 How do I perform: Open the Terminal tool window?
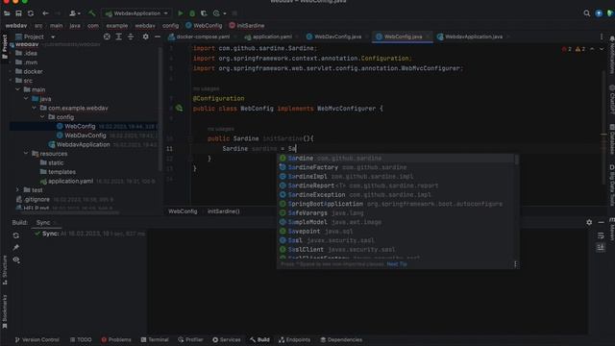click(155, 339)
